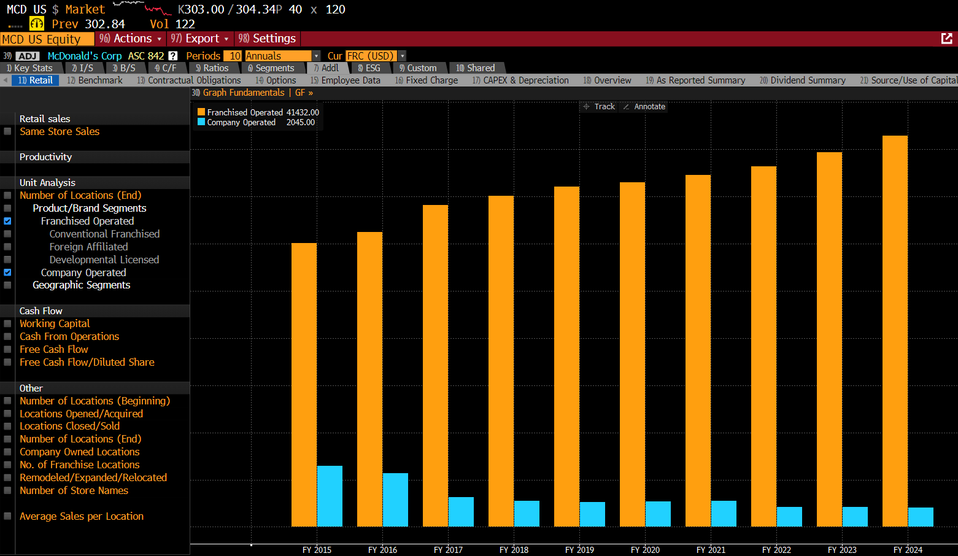Open No. of Franchise Locations row

(80, 465)
